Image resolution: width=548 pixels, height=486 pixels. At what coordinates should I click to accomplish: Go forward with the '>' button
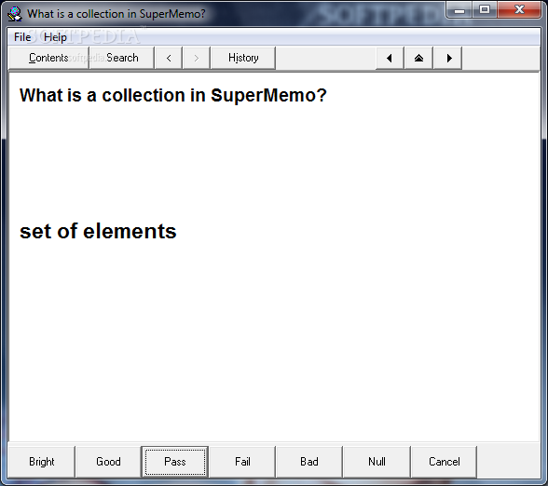pos(196,58)
